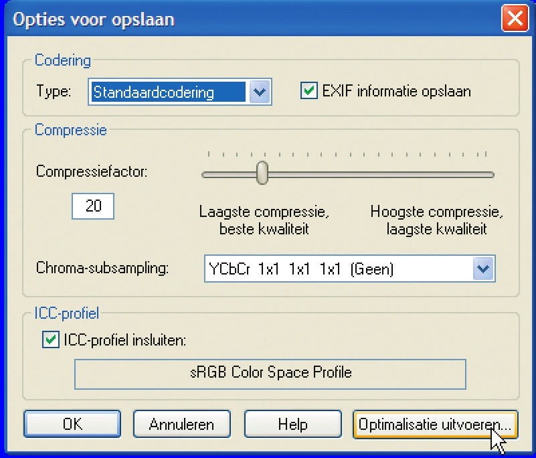Click the ICC-profiel insluiten label text
This screenshot has height=458, width=536.
pos(124,340)
